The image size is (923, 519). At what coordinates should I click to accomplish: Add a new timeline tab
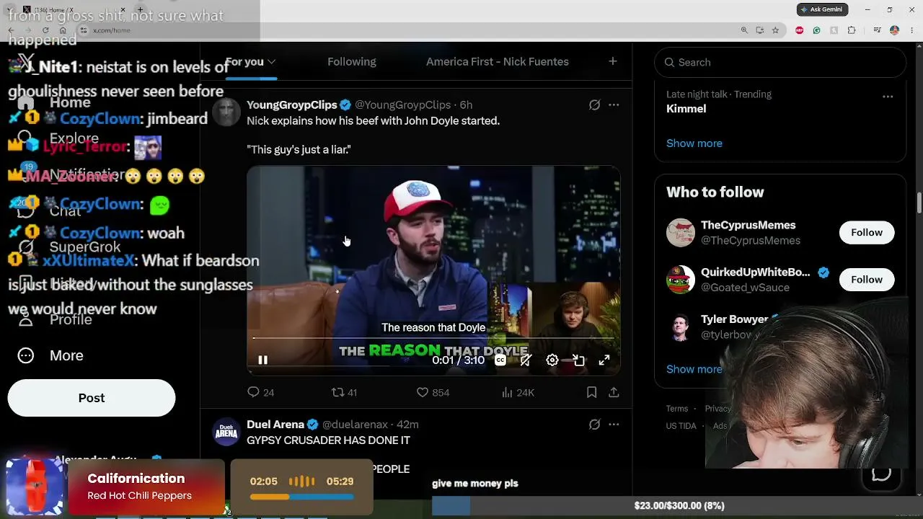coord(612,61)
